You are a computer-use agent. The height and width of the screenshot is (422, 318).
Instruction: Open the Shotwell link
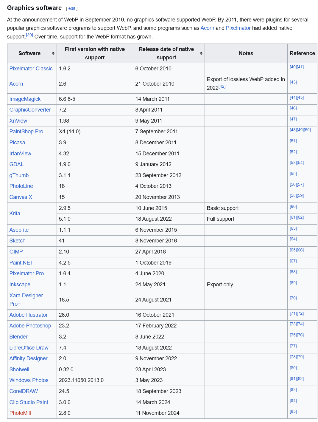(x=19, y=370)
